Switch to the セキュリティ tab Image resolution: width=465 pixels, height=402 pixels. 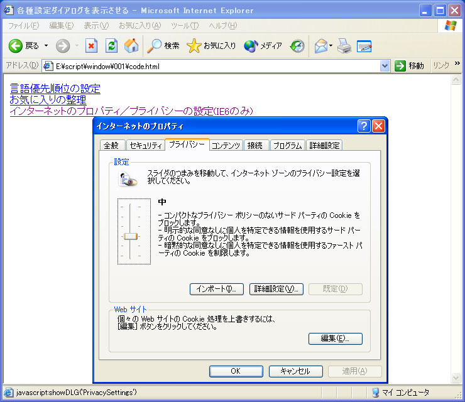pos(146,145)
